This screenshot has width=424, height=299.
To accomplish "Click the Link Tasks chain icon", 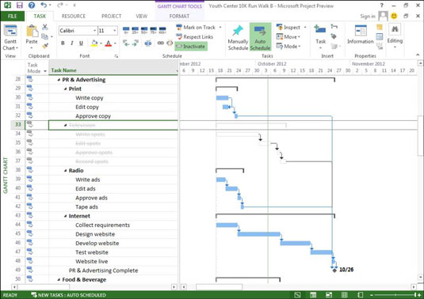I will click(161, 44).
